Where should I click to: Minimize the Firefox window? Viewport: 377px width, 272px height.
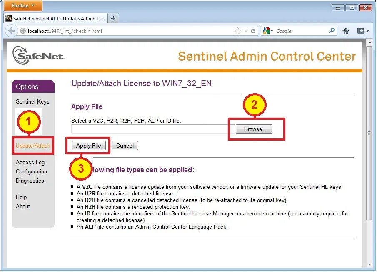(338, 8)
